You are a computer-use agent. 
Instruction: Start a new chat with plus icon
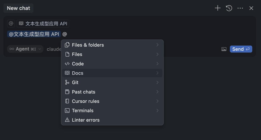click(218, 8)
